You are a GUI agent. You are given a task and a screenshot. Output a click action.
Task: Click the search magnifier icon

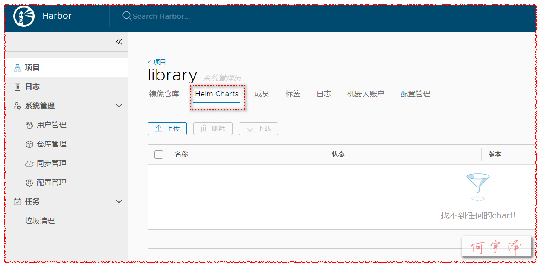127,16
